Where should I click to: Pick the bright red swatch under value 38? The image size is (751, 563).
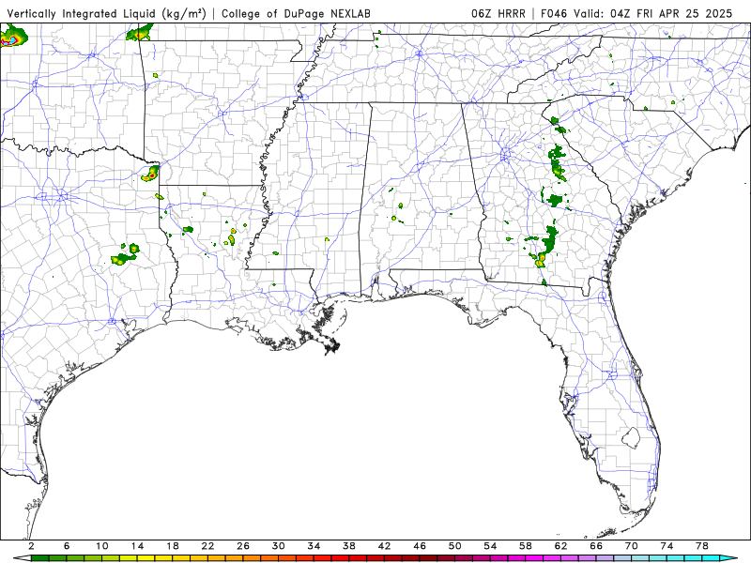pyautogui.click(x=358, y=558)
